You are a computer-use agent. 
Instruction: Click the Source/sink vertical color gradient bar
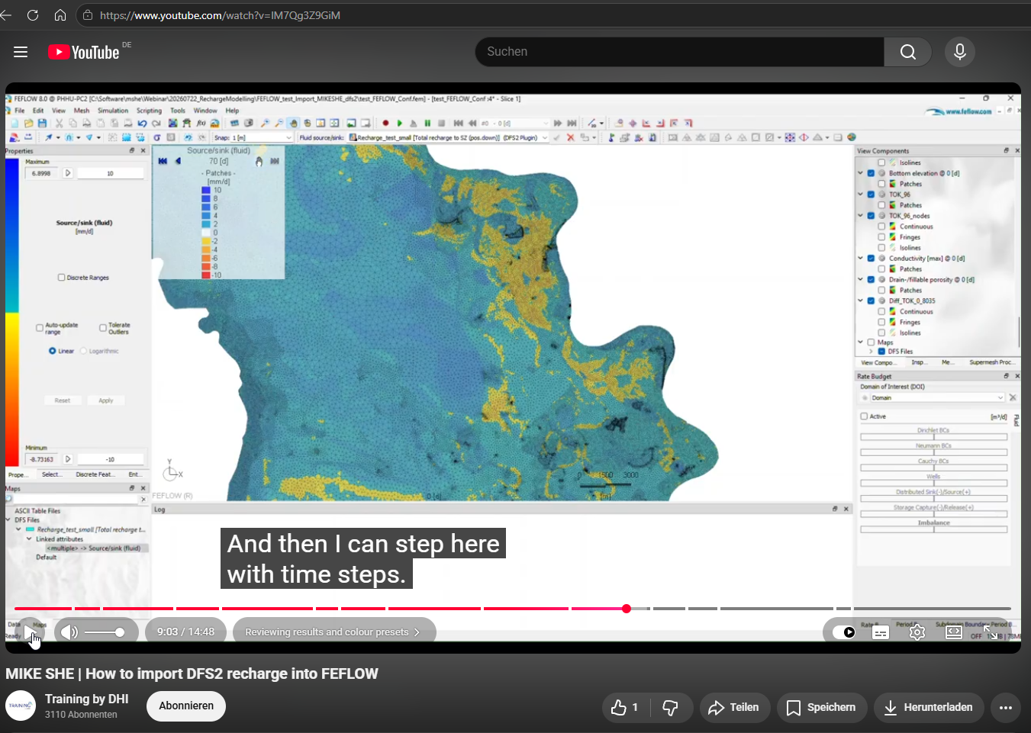pos(11,312)
